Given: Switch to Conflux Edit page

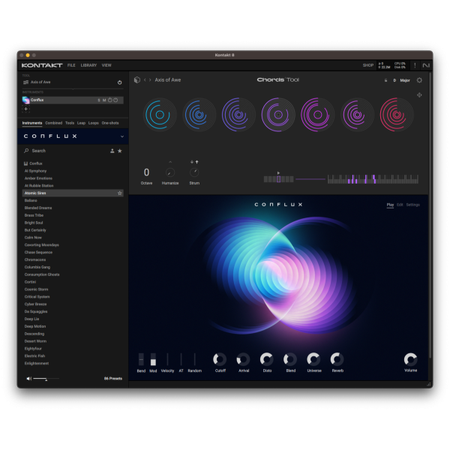Looking at the screenshot, I should tap(400, 205).
